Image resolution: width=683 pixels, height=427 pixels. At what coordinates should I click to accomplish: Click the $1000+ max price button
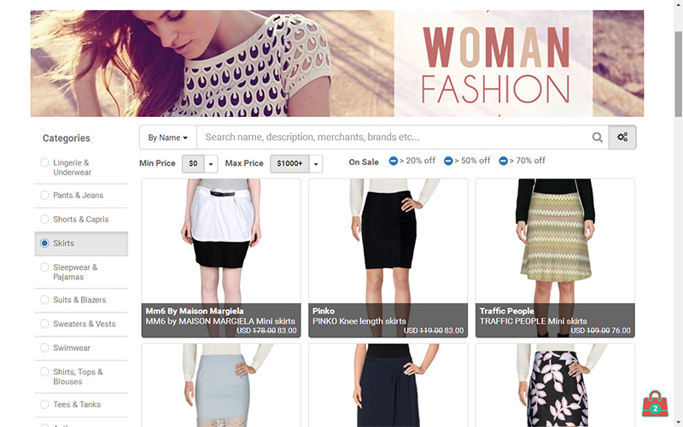[x=289, y=164]
